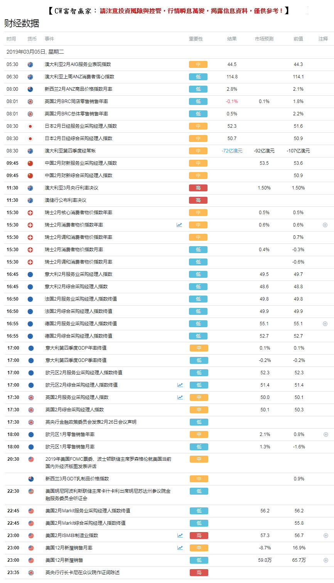Image resolution: width=334 pixels, height=583 pixels.
Task: Click 高 importance badge for 美国2月ISM非制造业指数
Action: tap(199, 536)
